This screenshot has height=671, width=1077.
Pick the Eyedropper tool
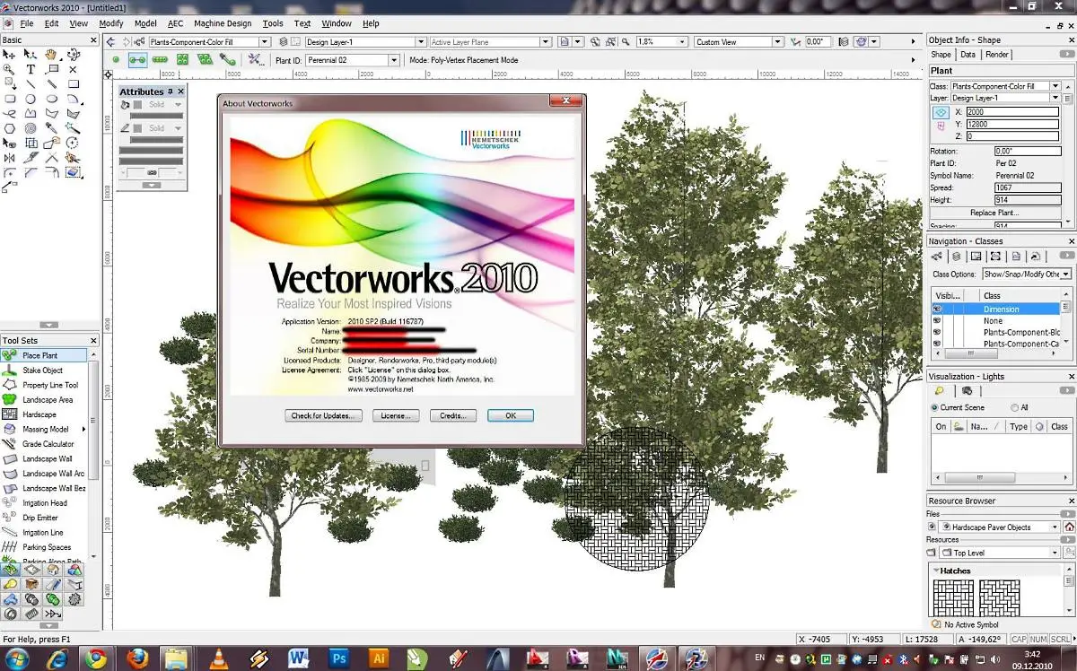point(51,127)
